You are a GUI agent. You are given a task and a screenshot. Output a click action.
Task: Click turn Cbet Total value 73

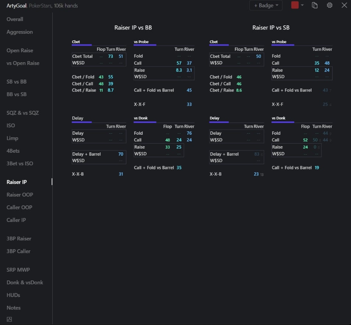click(x=110, y=56)
